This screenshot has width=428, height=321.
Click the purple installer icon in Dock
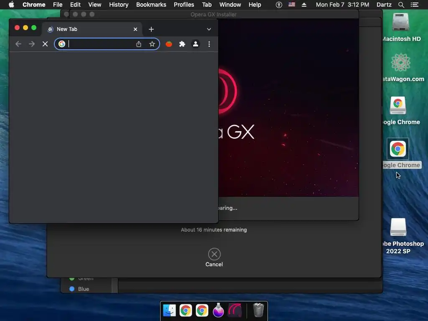218,311
